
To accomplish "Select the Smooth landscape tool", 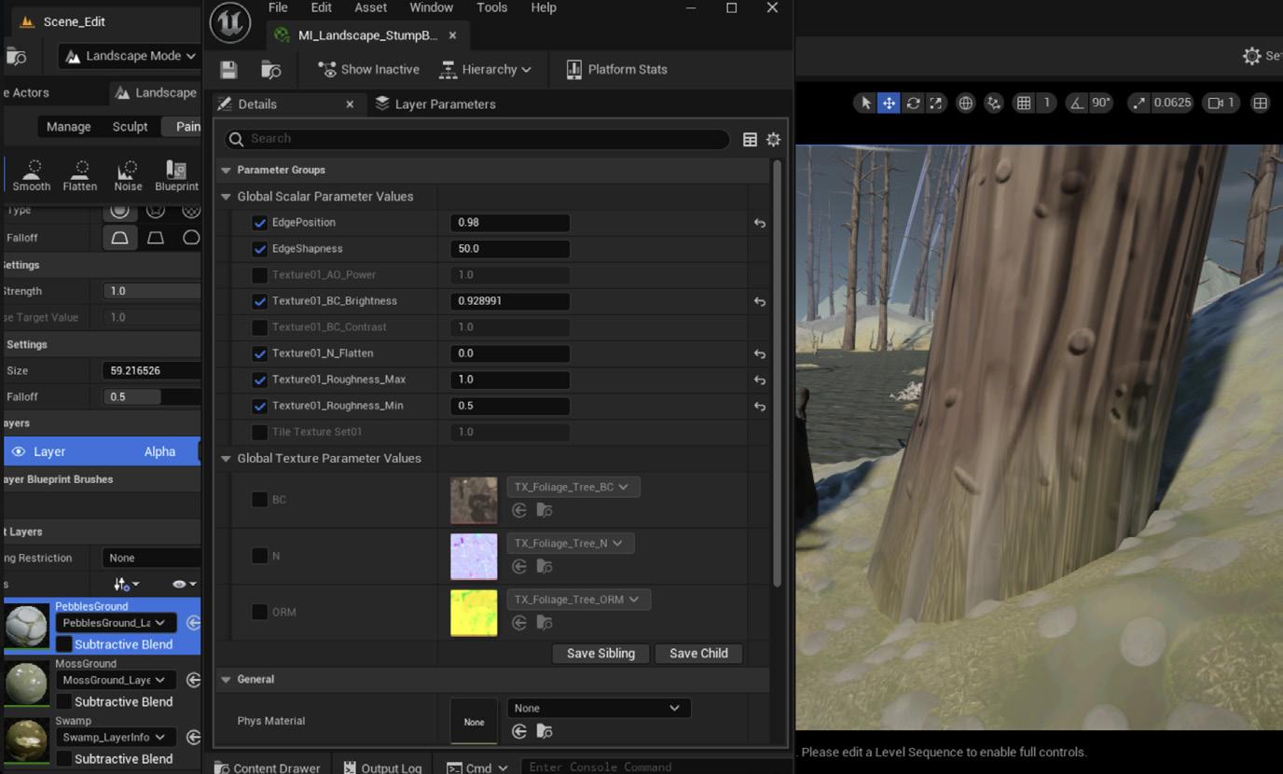I will pyautogui.click(x=32, y=174).
